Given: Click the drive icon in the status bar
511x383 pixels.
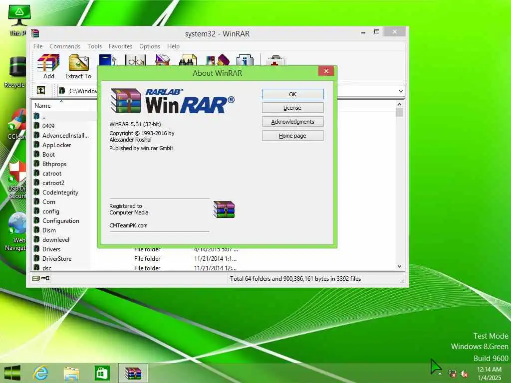Looking at the screenshot, I should pyautogui.click(x=36, y=278).
